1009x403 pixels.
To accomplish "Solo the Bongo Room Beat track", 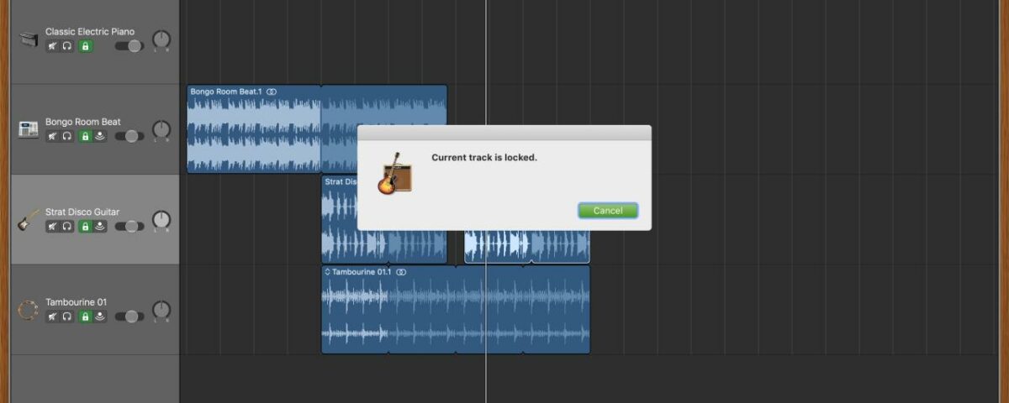I will (67, 136).
